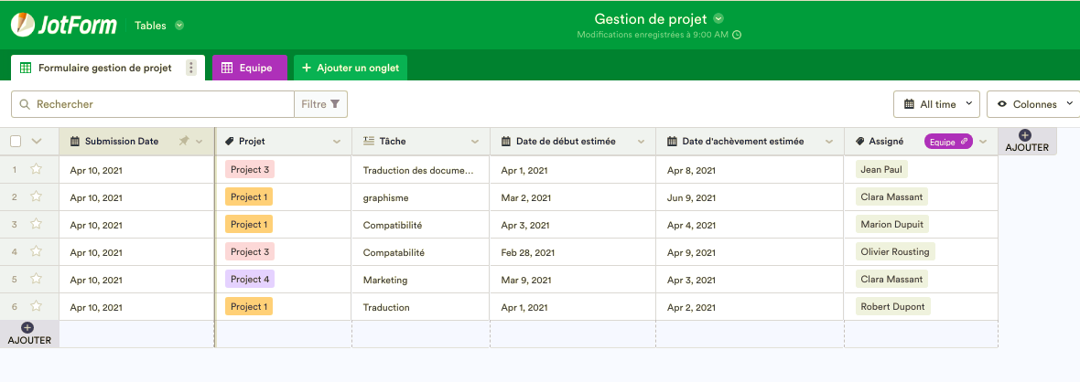Click the search magnifier icon
The width and height of the screenshot is (1080, 382).
tap(25, 104)
